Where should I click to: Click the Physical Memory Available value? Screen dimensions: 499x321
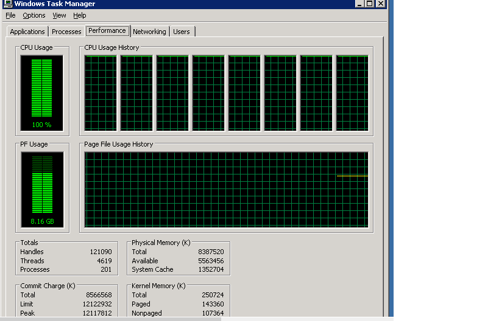(x=211, y=261)
